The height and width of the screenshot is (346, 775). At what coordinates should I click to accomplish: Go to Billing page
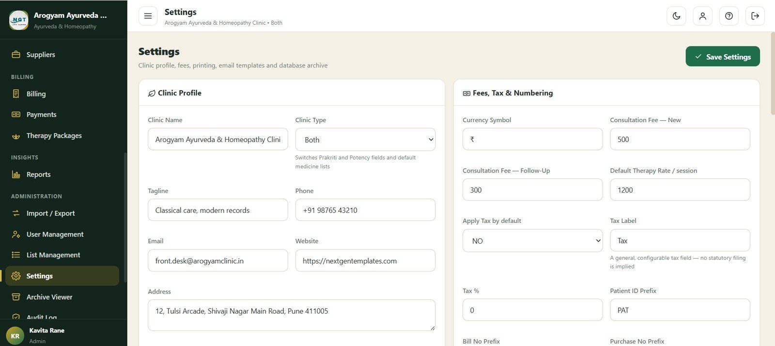pos(62,94)
